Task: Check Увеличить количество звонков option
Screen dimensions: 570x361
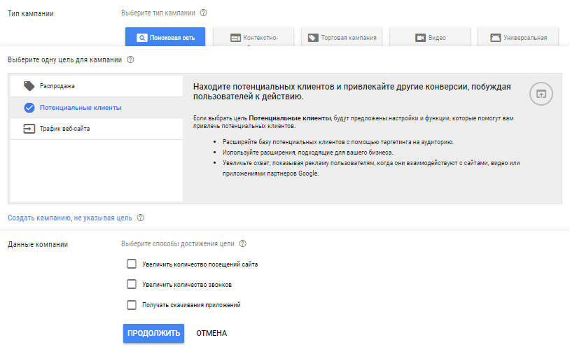Action: click(x=131, y=285)
